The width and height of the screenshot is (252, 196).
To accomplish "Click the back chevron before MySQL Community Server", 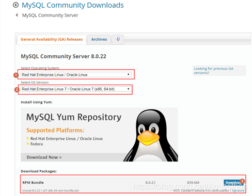I will pos(17,15).
